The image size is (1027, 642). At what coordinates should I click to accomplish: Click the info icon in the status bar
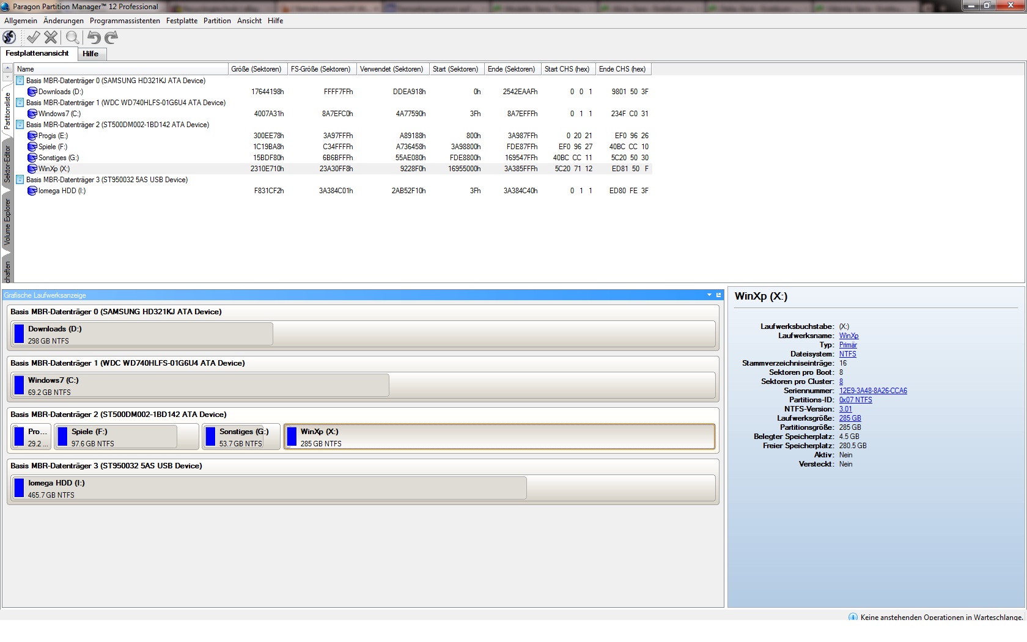point(853,617)
